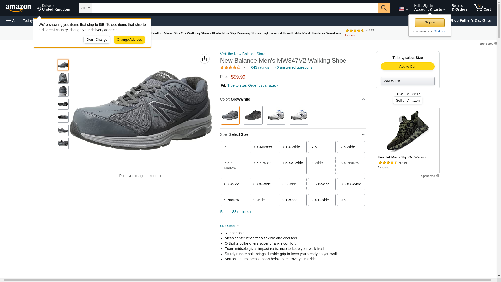Screen dimensions: 501x282
Task: Open Returns & Orders
Action: [x=459, y=8]
